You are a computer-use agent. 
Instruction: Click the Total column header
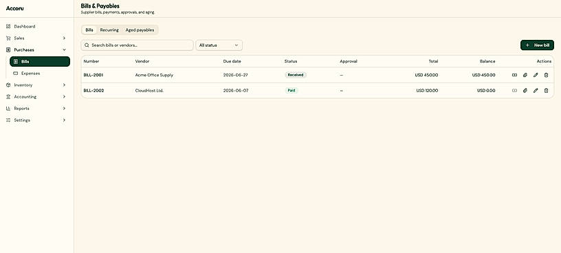[x=433, y=61]
